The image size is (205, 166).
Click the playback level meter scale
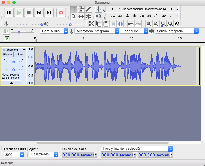[142, 16]
